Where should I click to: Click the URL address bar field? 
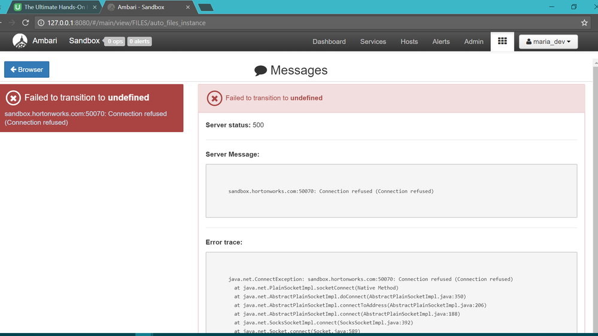point(312,23)
